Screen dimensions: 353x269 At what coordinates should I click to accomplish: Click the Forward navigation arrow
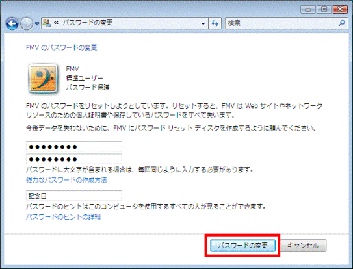click(x=27, y=23)
